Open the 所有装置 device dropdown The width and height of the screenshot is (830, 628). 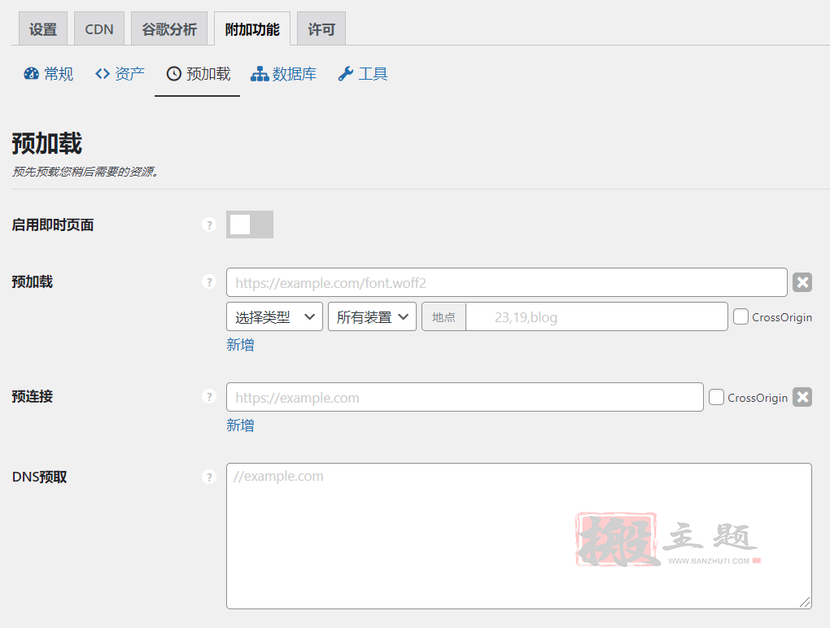pyautogui.click(x=372, y=317)
